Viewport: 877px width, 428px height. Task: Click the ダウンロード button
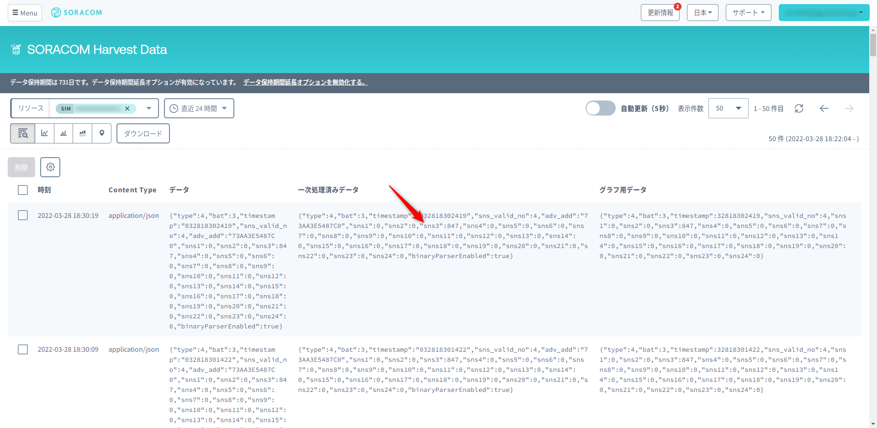tap(143, 133)
